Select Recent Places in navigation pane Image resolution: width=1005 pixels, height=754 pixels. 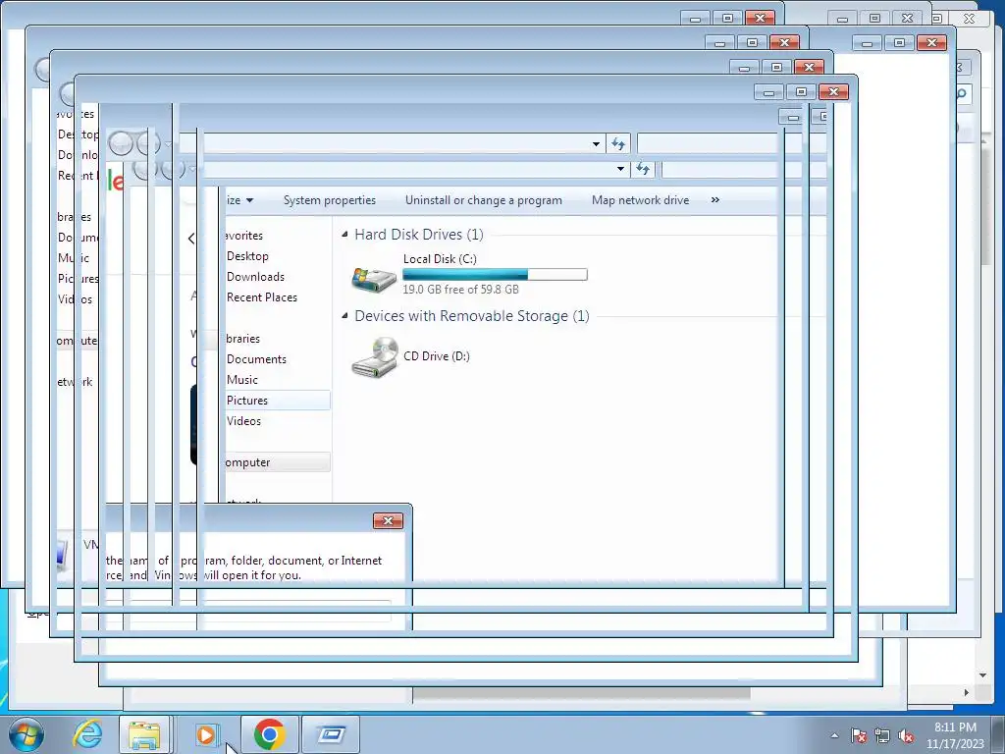tap(261, 297)
